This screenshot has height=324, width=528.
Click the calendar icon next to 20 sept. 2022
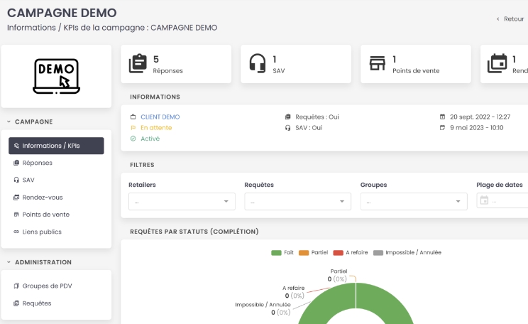click(442, 117)
